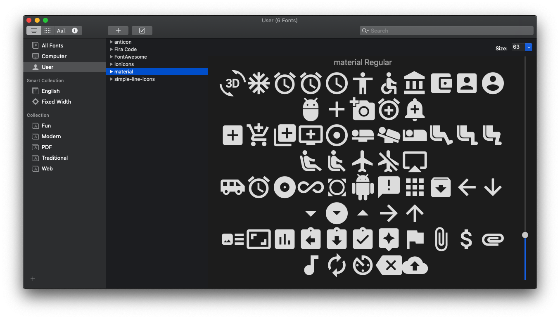This screenshot has height=319, width=560.
Task: Expand the simple-line-icons font family
Action: (111, 79)
